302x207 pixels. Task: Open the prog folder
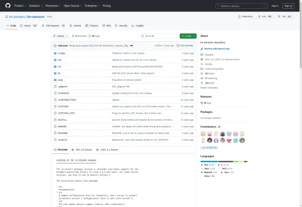60,80
